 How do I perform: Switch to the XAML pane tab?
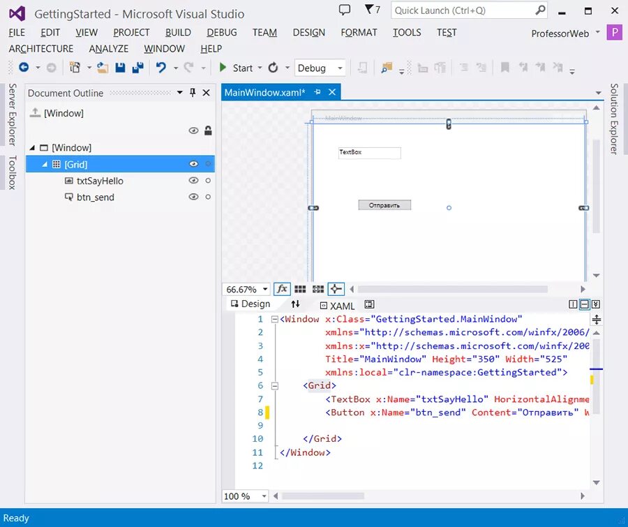(x=338, y=306)
